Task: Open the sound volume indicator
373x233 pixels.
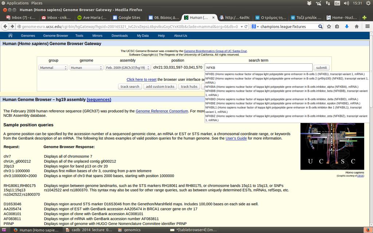Action: pos(346,3)
